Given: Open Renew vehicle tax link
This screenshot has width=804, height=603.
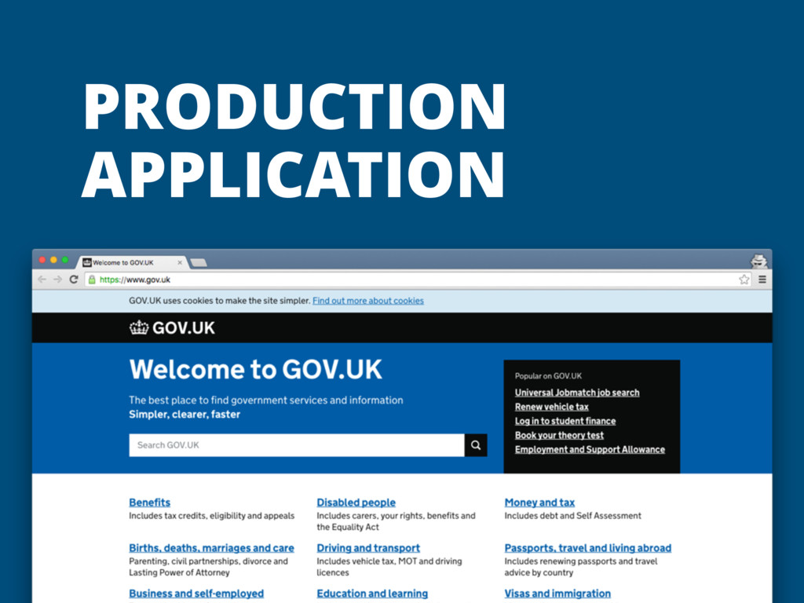Looking at the screenshot, I should pyautogui.click(x=552, y=407).
